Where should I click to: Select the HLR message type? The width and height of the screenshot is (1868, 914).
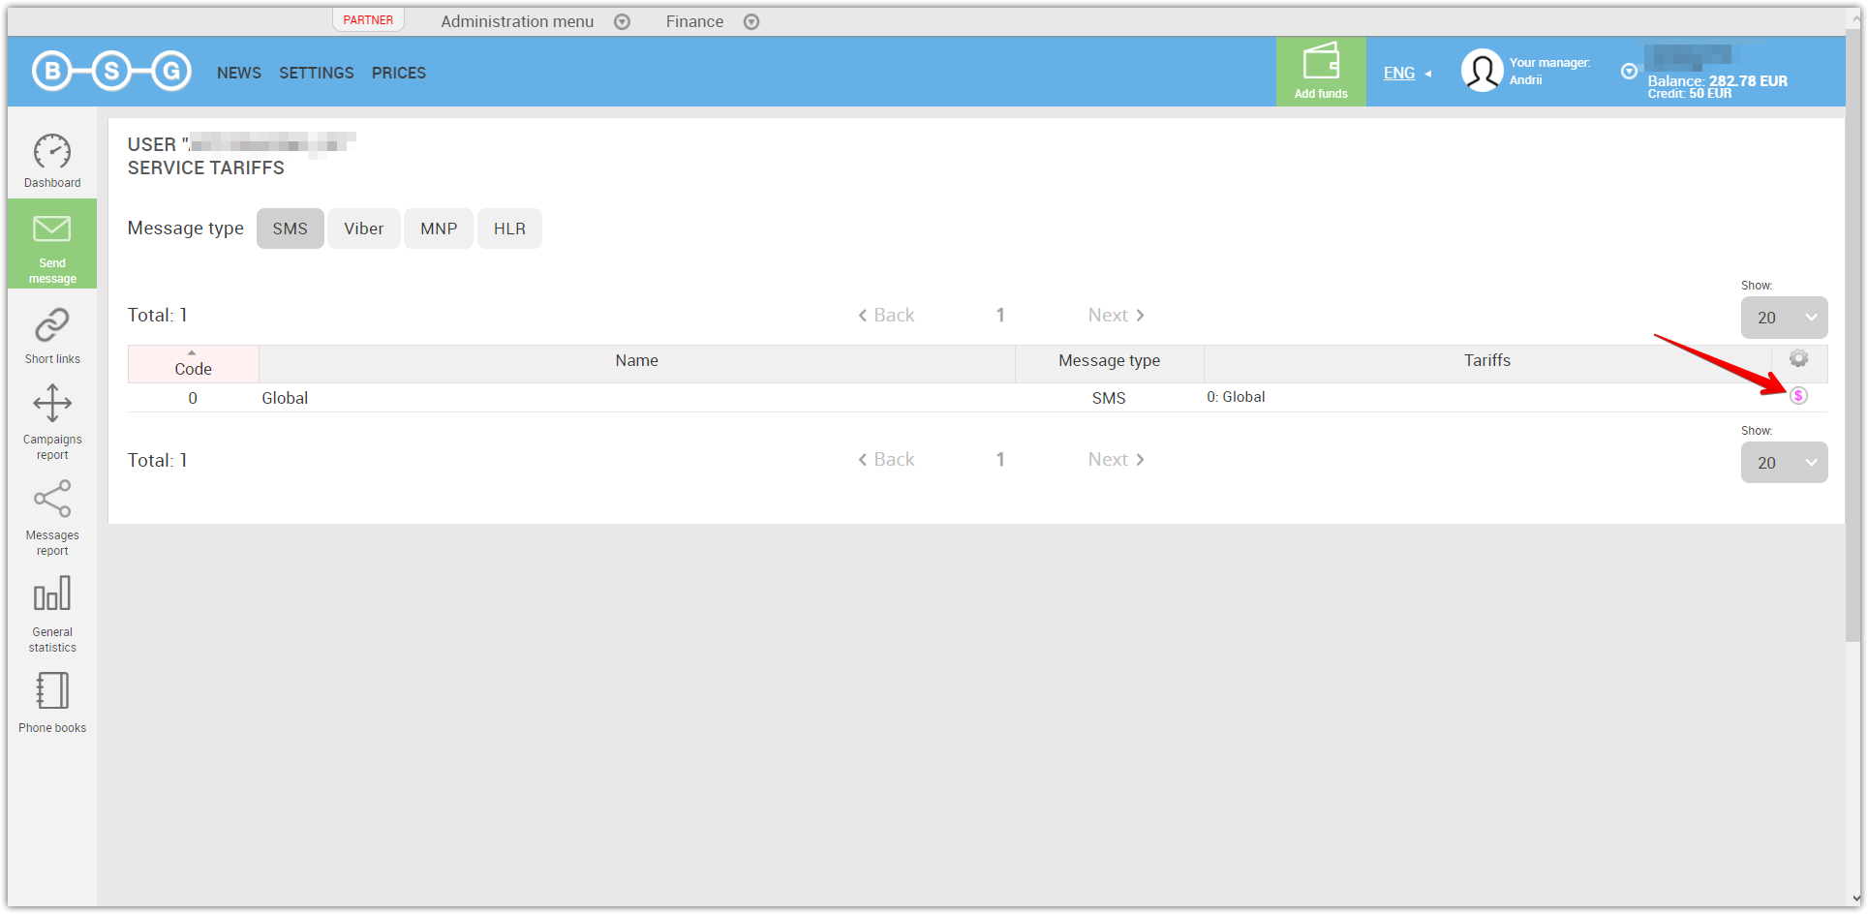click(x=509, y=229)
